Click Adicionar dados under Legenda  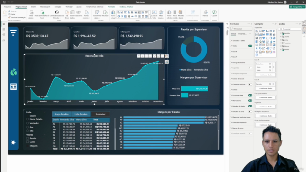point(265,107)
